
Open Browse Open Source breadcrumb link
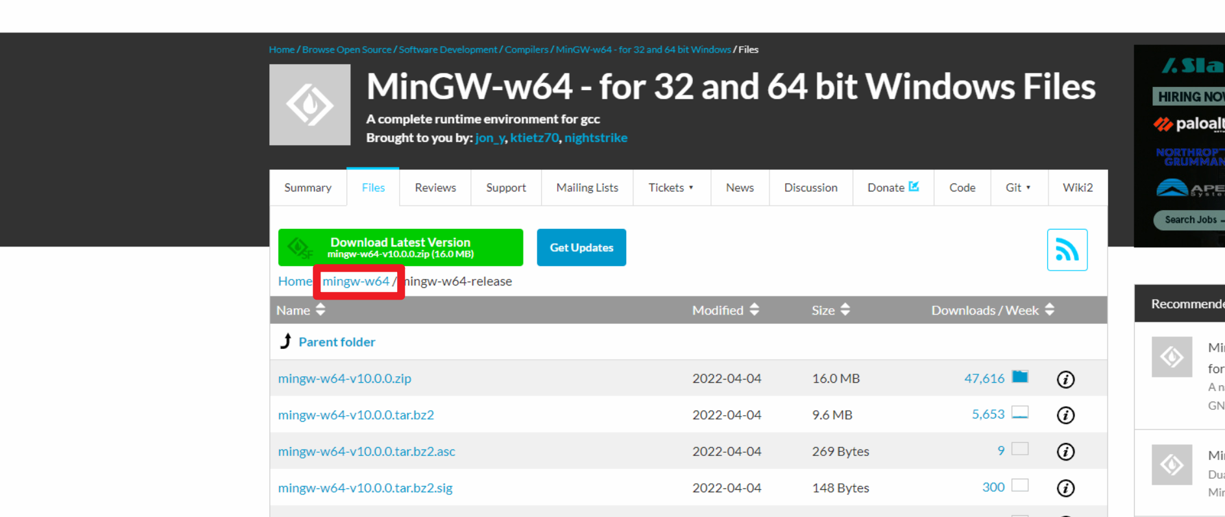click(346, 49)
